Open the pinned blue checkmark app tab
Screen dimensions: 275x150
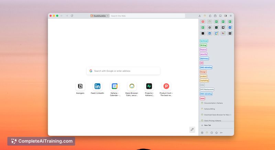tap(230, 27)
